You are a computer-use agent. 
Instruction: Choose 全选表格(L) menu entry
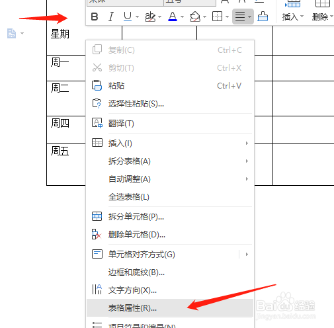point(170,197)
